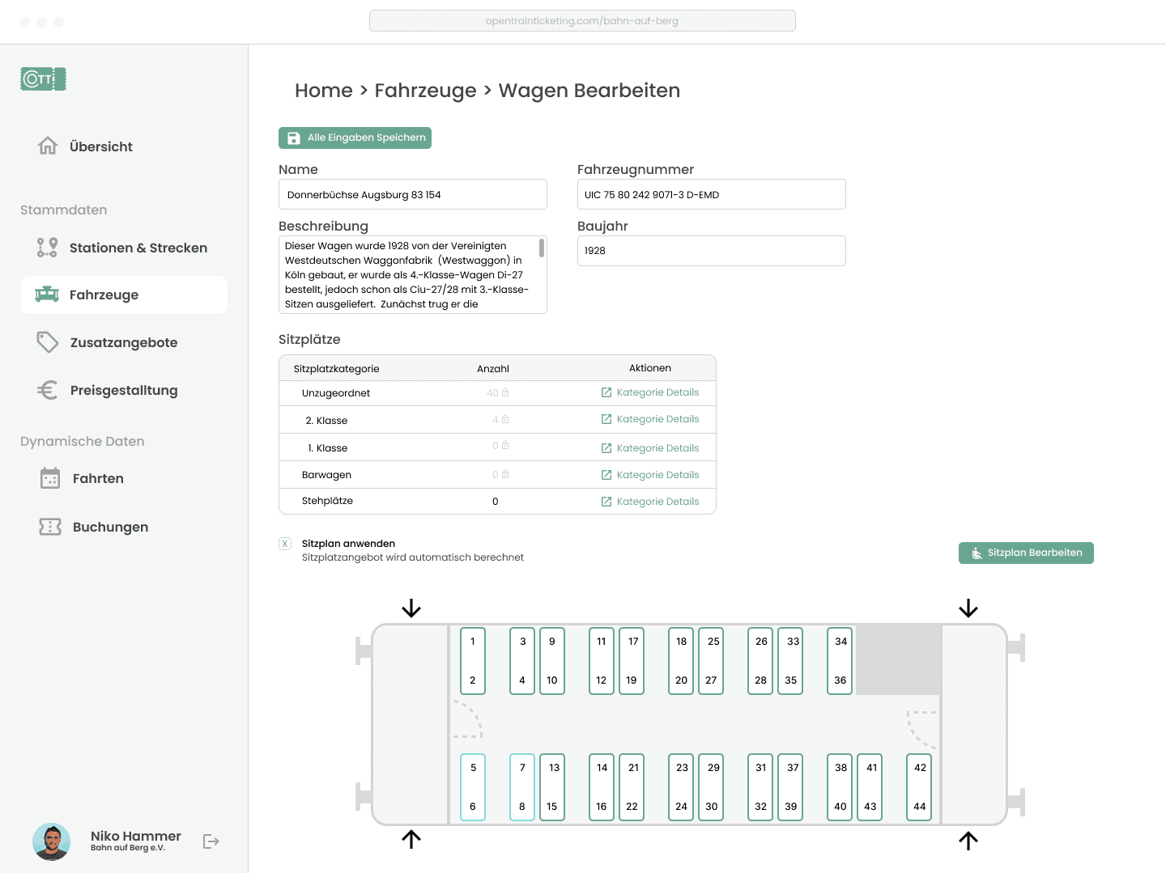
Task: Click the calendar icon for Fahrten
Action: [50, 478]
